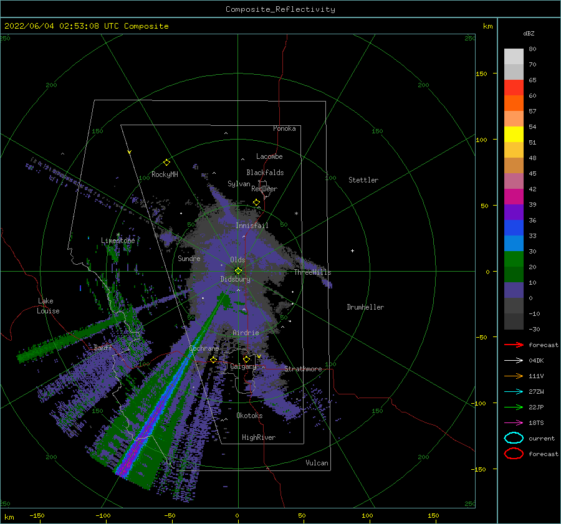The image size is (561, 524).
Task: Click the 60 dBZ orange legend swatch
Action: (x=514, y=103)
